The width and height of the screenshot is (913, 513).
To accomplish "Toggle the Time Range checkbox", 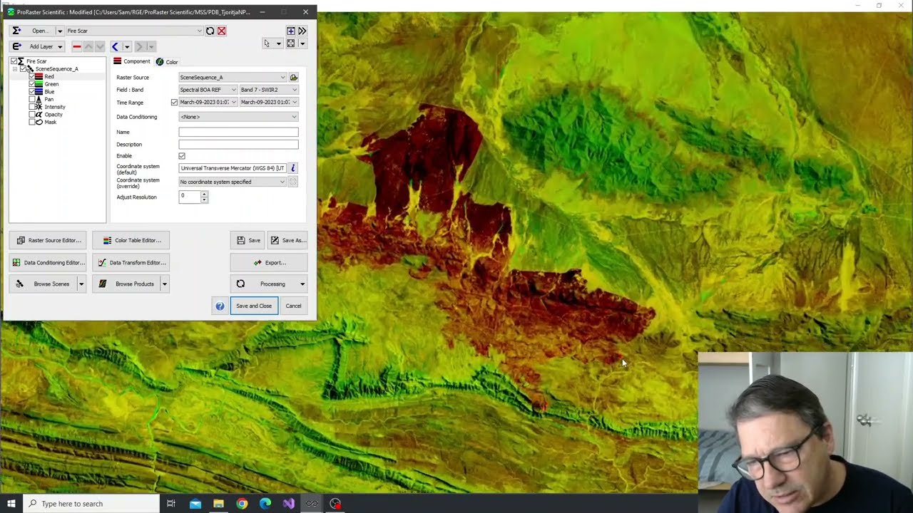I will click(x=174, y=103).
